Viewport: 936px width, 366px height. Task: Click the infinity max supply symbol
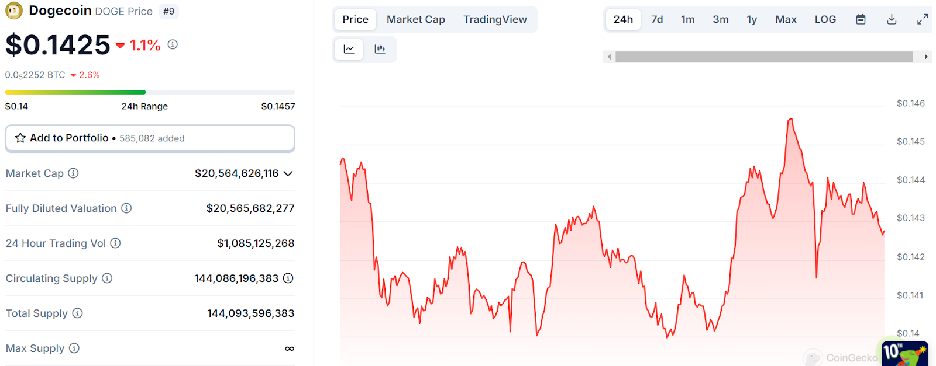290,348
